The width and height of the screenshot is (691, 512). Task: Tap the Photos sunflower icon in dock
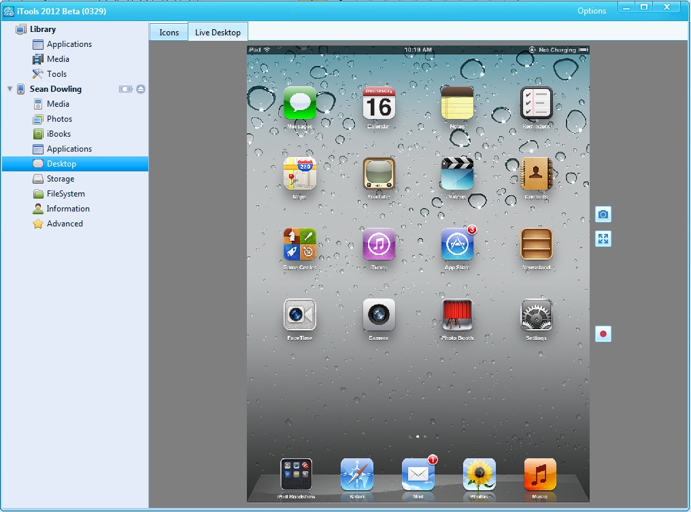click(x=479, y=475)
